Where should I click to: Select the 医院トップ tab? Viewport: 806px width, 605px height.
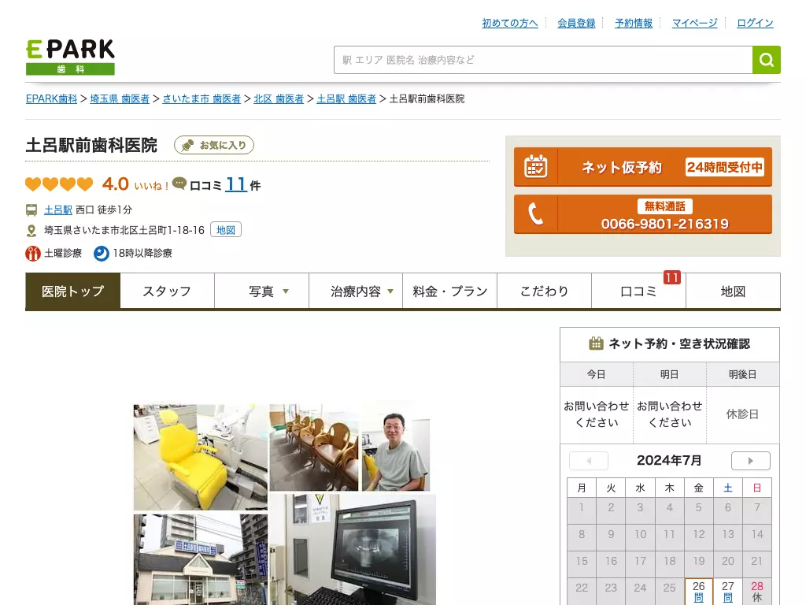pos(73,291)
